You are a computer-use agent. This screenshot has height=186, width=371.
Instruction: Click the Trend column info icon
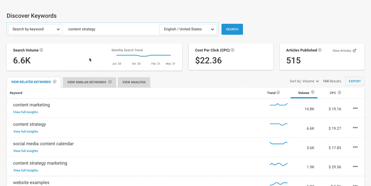pos(278,93)
